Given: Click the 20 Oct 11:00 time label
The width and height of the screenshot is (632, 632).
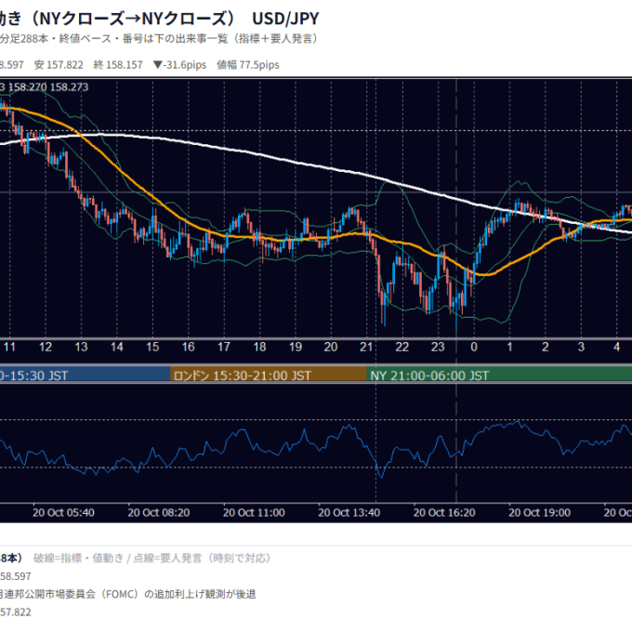Looking at the screenshot, I should point(254,513).
